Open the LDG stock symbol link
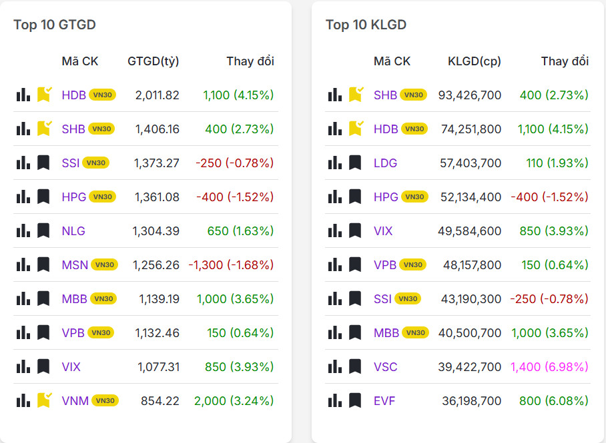Image resolution: width=606 pixels, height=443 pixels. pos(385,163)
